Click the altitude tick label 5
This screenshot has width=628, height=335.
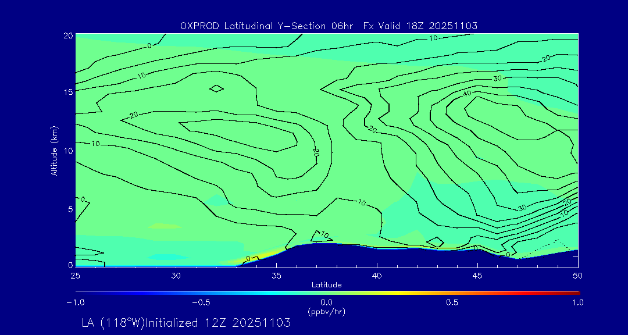(69, 209)
